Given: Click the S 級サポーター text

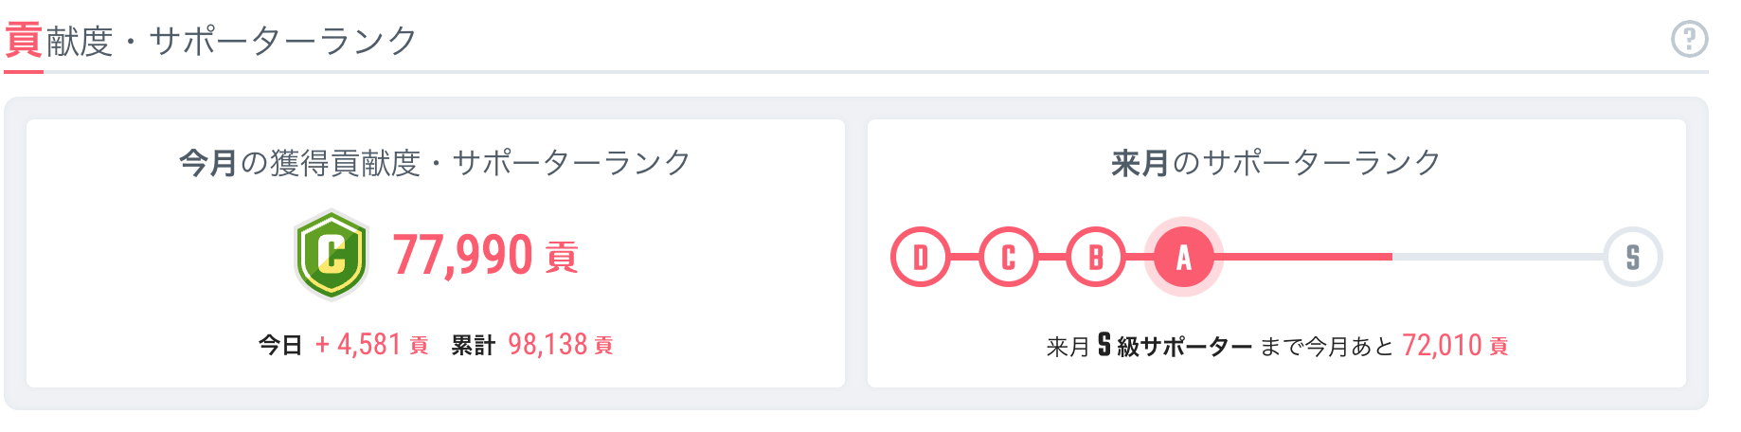Looking at the screenshot, I should (x=1175, y=346).
